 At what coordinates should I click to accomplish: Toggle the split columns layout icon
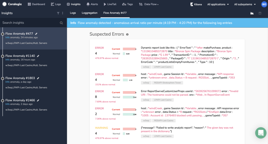(x=260, y=13)
